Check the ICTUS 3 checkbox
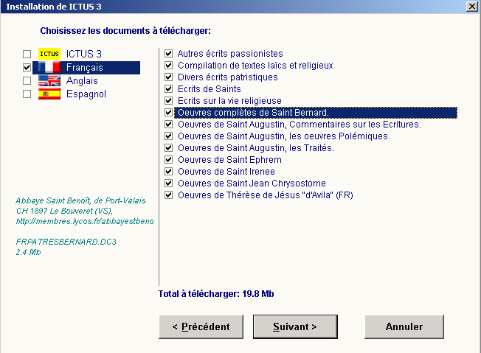The image size is (481, 353). pos(27,55)
